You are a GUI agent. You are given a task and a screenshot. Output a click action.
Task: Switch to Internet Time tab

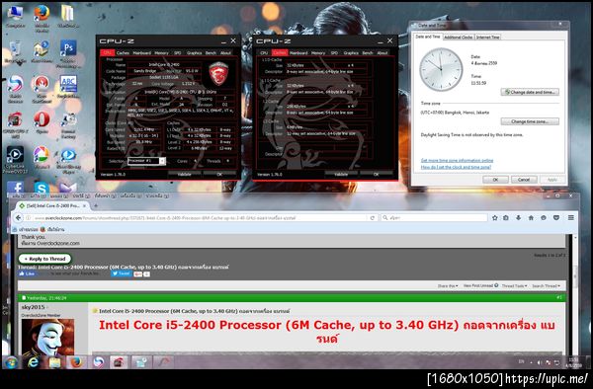pyautogui.click(x=488, y=37)
